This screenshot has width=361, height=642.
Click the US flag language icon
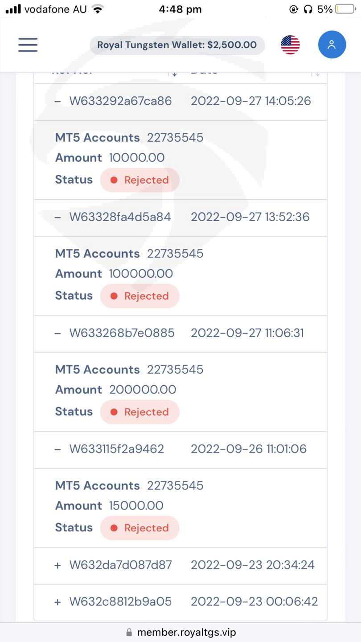coord(290,45)
